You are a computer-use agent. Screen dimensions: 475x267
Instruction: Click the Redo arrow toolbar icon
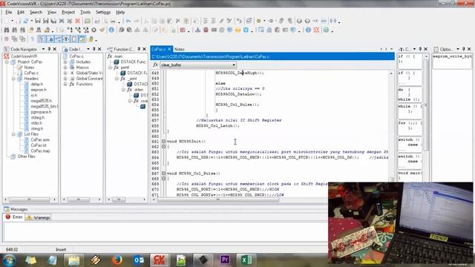click(x=137, y=21)
